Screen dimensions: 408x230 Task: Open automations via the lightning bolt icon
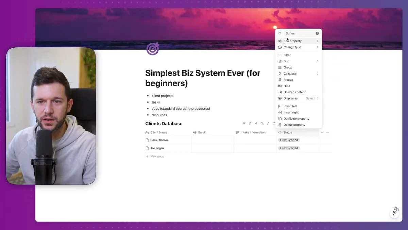point(256,124)
